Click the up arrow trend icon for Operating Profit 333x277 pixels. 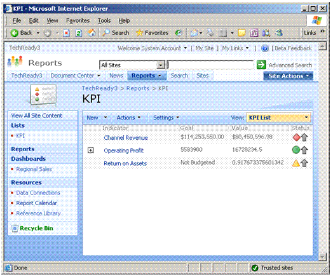(304, 150)
